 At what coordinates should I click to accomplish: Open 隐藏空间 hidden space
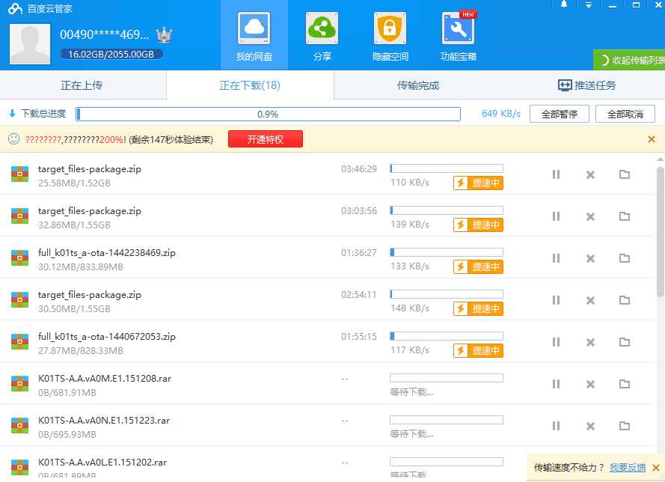click(x=390, y=35)
